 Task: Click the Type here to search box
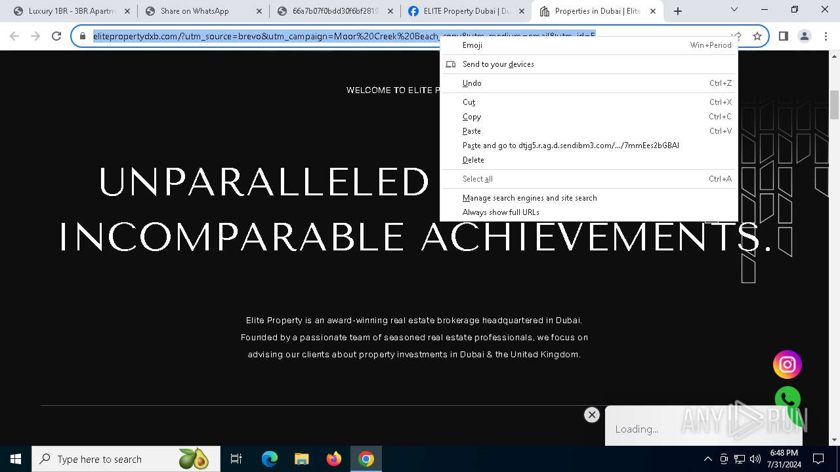126,459
